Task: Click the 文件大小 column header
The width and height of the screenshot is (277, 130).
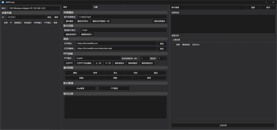Action: (x=196, y=45)
